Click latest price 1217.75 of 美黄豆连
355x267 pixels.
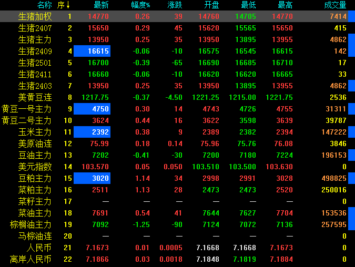coord(95,97)
